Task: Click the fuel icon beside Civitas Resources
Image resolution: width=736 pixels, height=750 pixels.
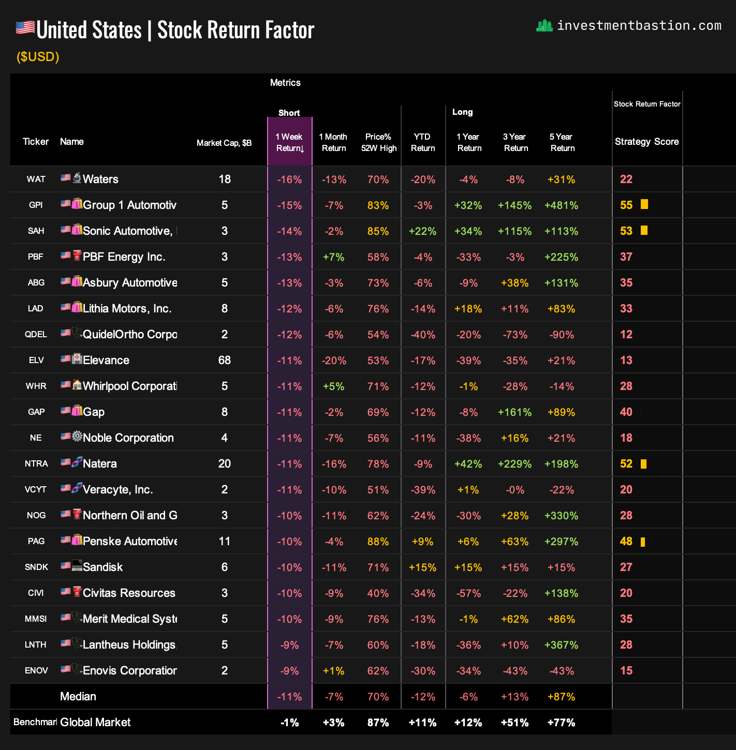Action: pyautogui.click(x=77, y=592)
